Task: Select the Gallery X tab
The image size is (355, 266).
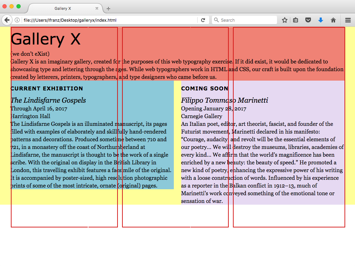Action: (63, 8)
